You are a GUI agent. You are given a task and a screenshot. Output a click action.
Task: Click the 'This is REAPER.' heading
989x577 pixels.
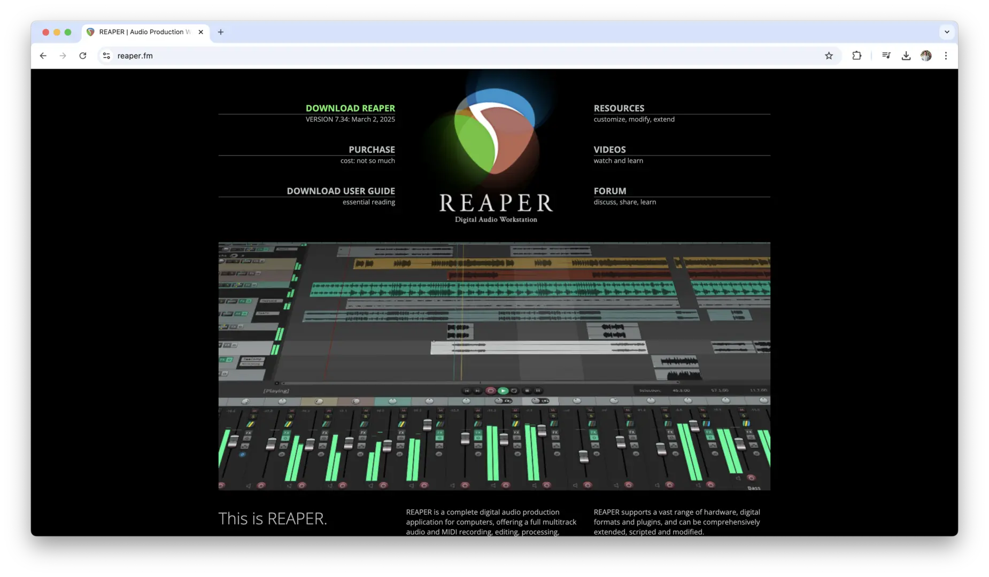pos(273,518)
